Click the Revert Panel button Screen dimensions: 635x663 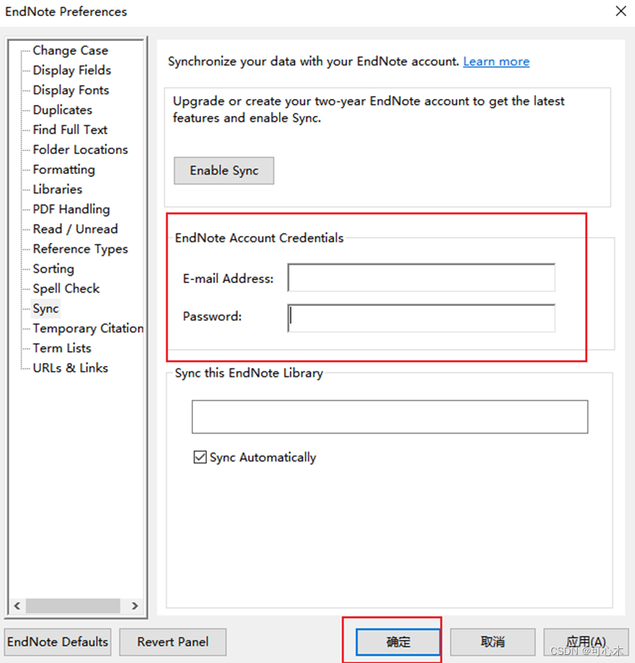click(x=173, y=642)
